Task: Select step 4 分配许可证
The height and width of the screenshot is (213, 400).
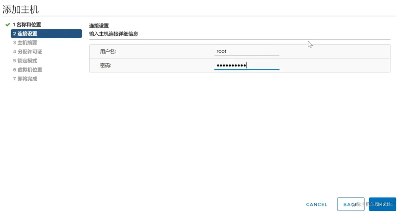Action: 28,52
